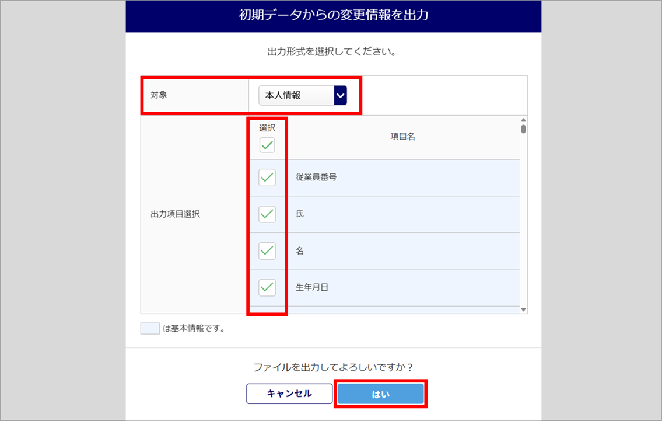Click the 名 item name row
Image resolution: width=662 pixels, height=421 pixels.
[x=402, y=251]
